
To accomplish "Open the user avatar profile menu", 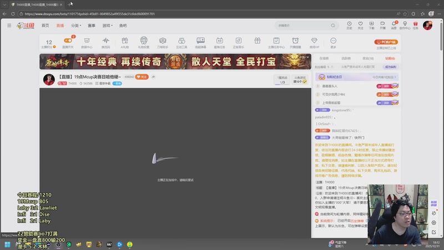I will [427, 26].
